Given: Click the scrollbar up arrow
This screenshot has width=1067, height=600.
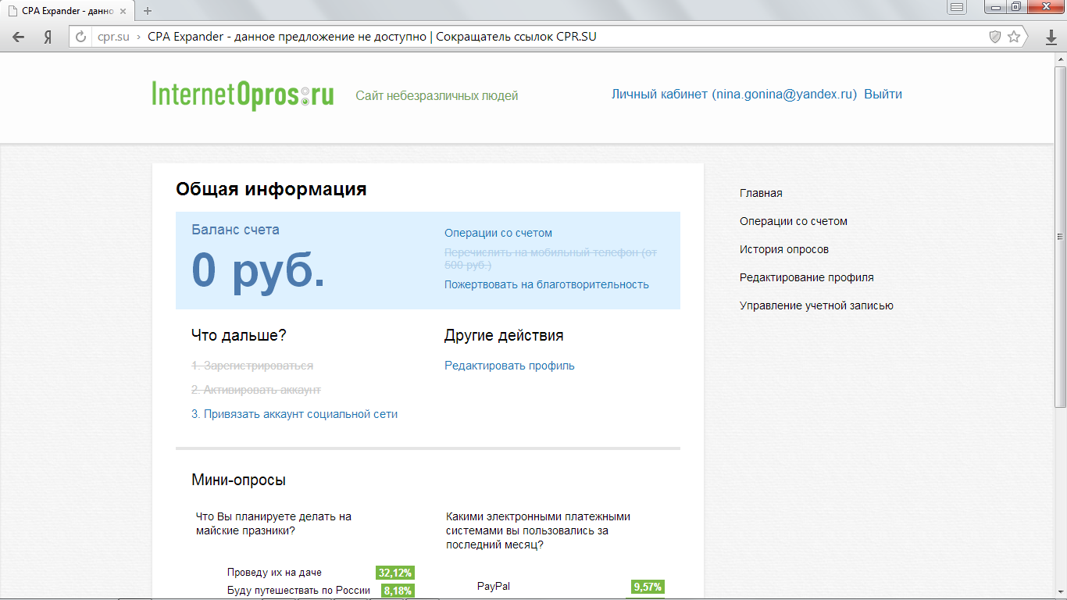Looking at the screenshot, I should pyautogui.click(x=1060, y=59).
